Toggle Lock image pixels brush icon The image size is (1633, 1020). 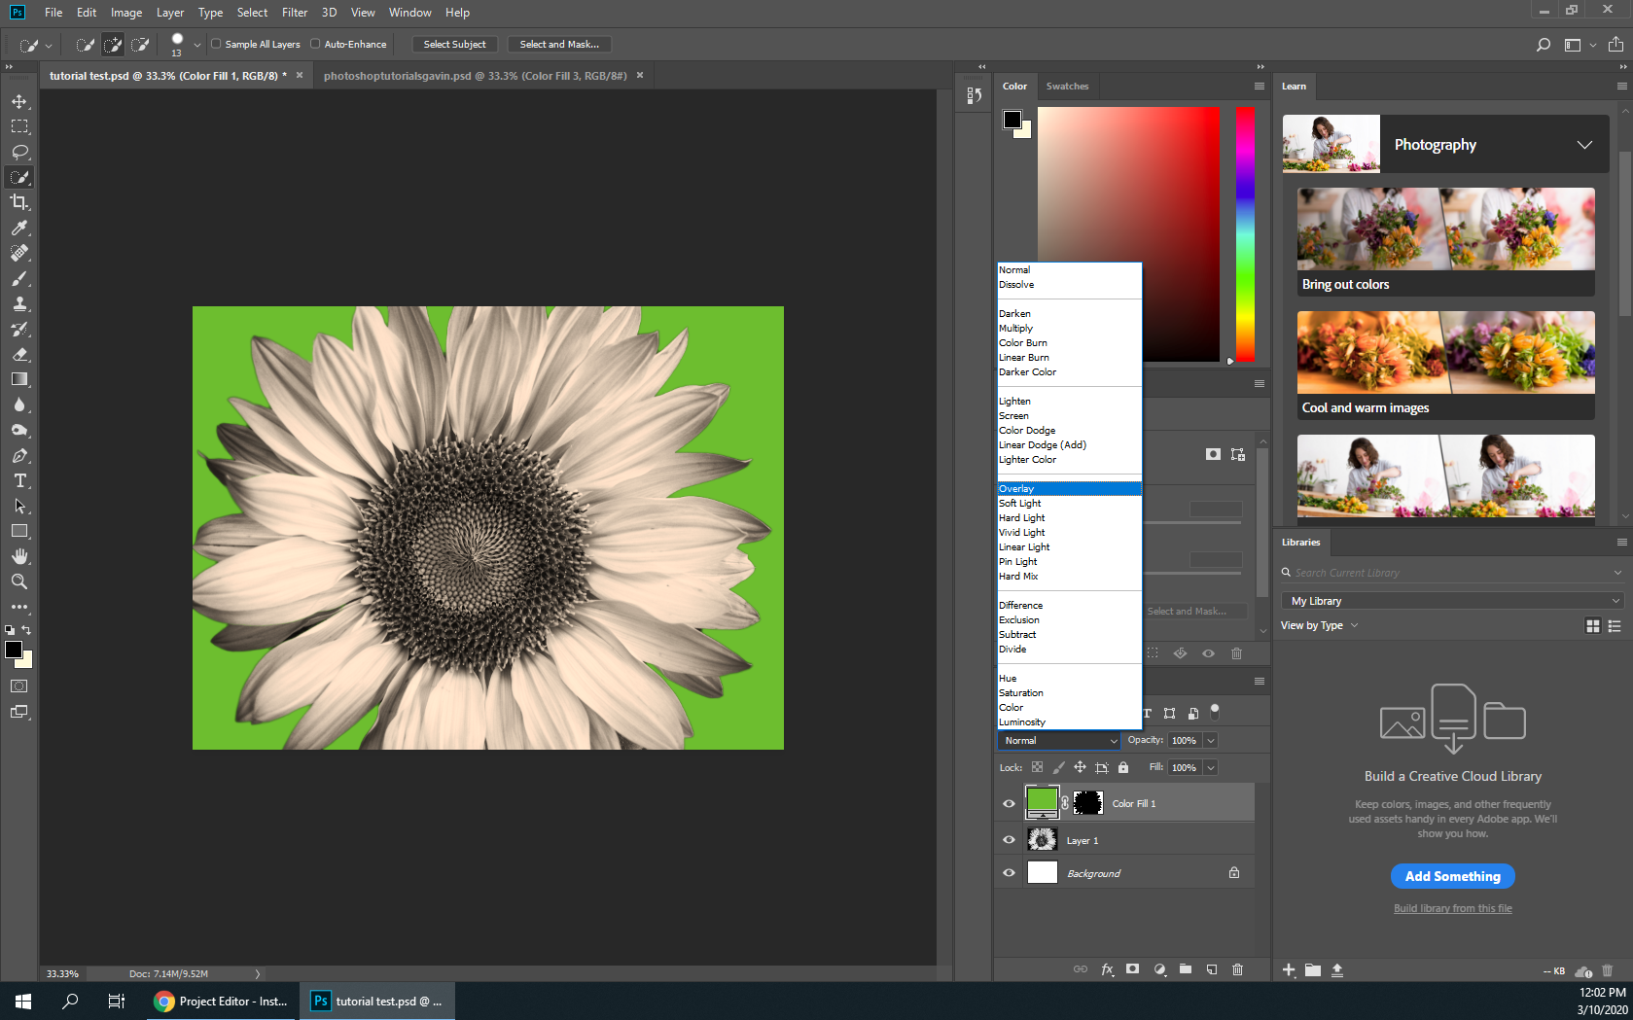(x=1059, y=767)
